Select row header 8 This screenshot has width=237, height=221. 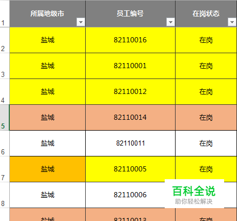pyautogui.click(x=5, y=195)
